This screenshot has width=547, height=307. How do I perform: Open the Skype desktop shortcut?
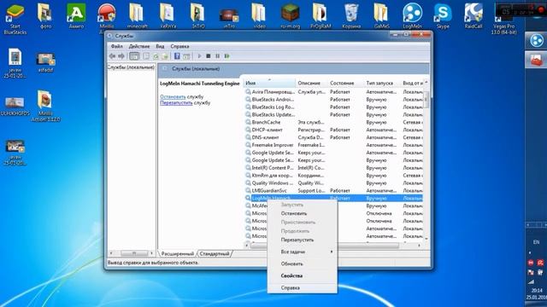tap(443, 15)
